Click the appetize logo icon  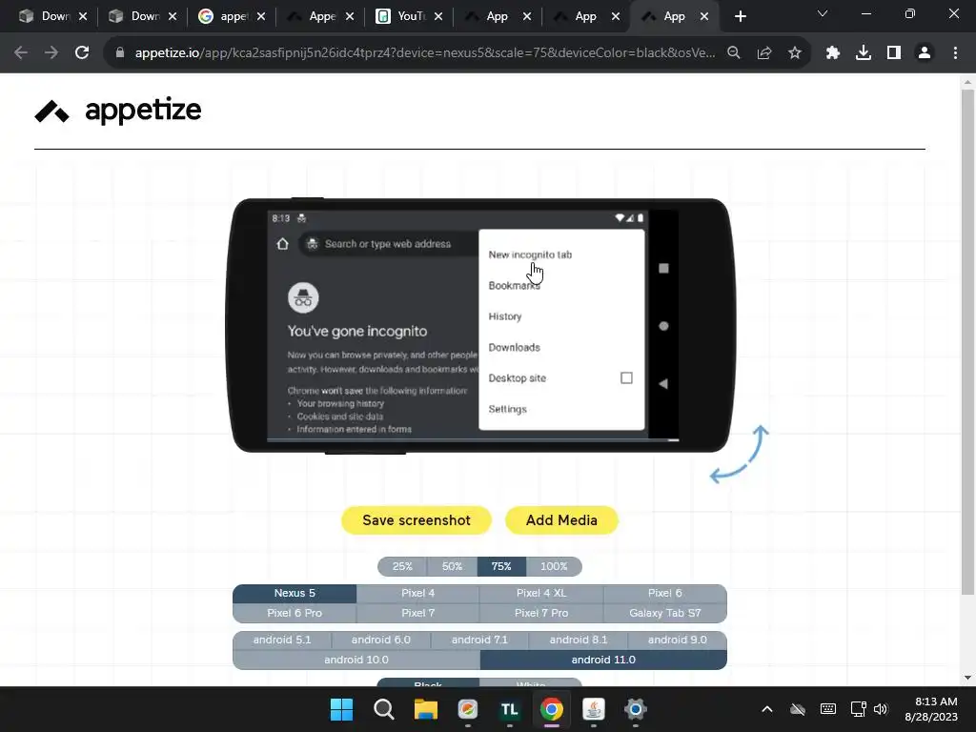click(x=52, y=112)
